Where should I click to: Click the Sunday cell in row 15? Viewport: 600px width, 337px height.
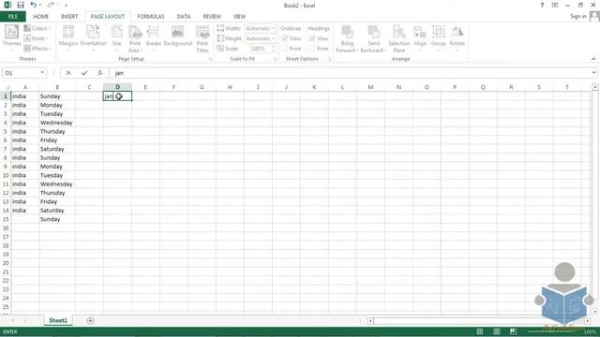pos(56,219)
